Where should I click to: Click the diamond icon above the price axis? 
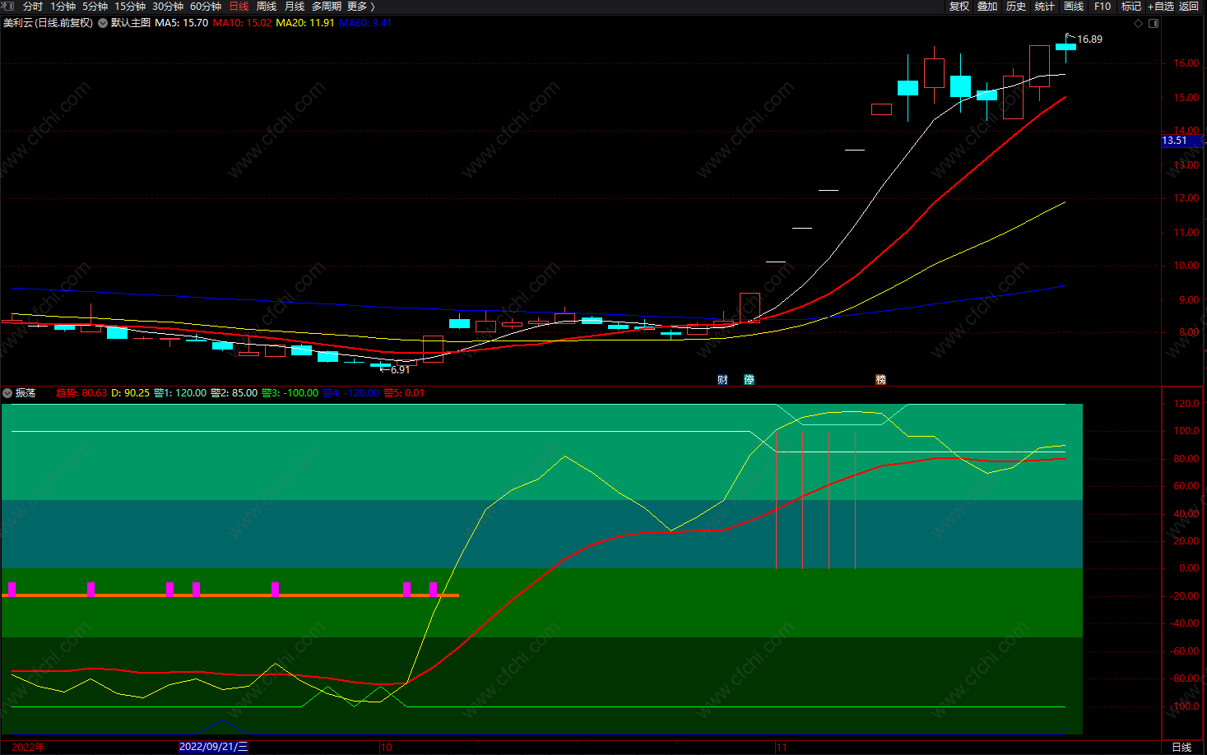1139,23
